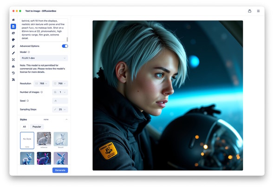Open the Home icon in the sidebar

tap(13, 20)
